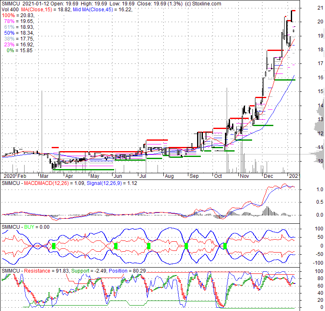
Task: Click the 23% = 16.92 Fibonacci level
Action: [x=19, y=44]
